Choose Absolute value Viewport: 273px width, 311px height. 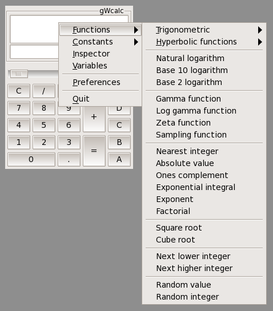[204, 163]
